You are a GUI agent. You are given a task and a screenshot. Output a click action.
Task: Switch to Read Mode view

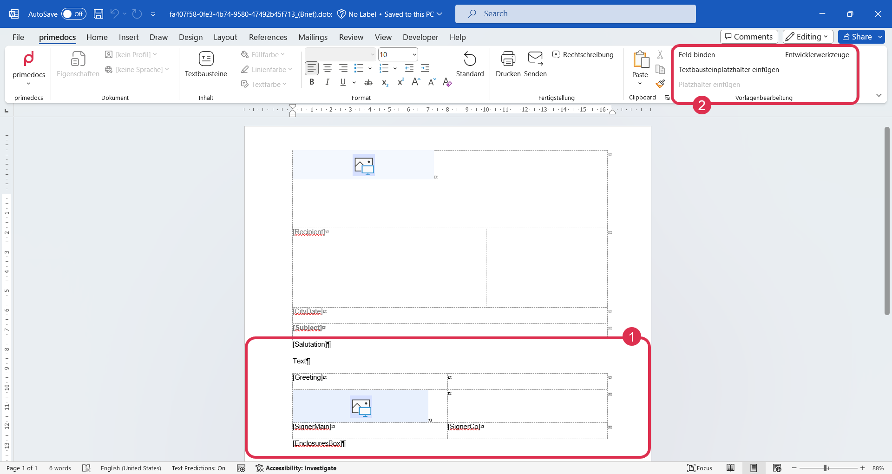coord(730,468)
